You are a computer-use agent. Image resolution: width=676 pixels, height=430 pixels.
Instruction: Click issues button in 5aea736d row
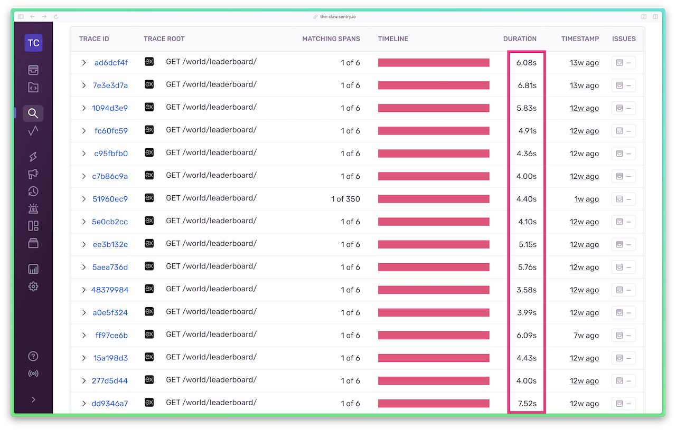pyautogui.click(x=623, y=267)
